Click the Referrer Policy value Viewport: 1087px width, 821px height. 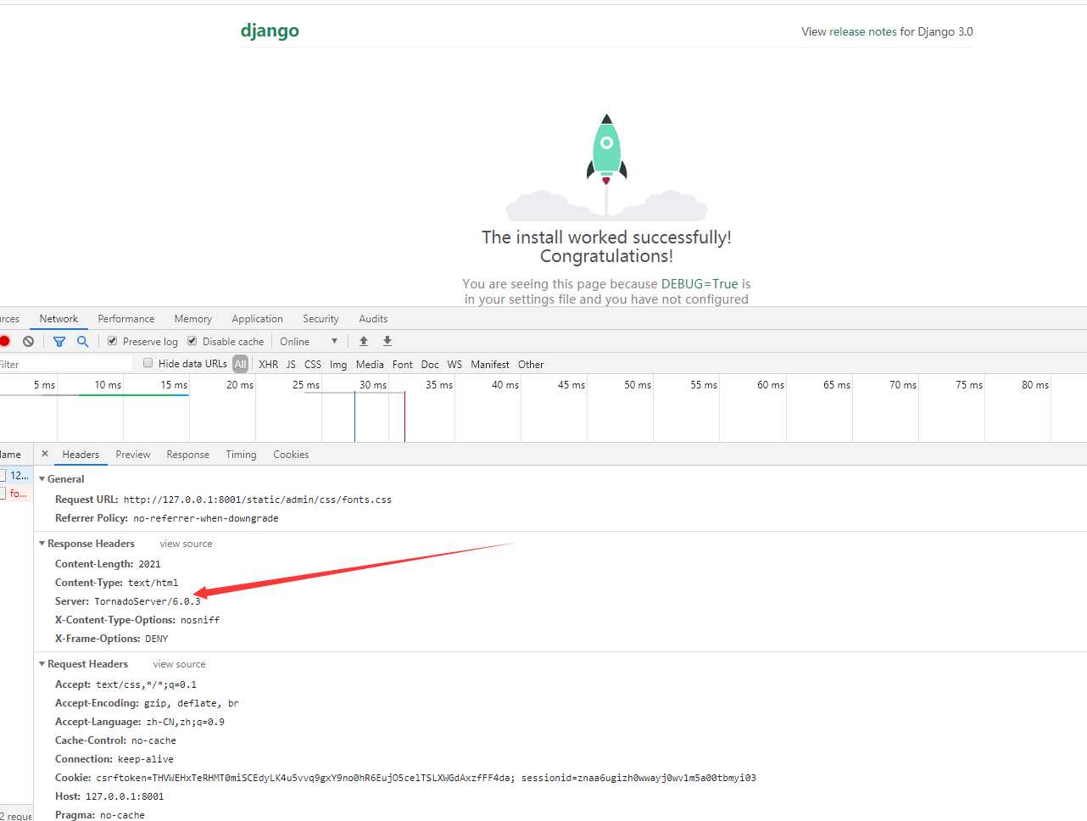[206, 518]
